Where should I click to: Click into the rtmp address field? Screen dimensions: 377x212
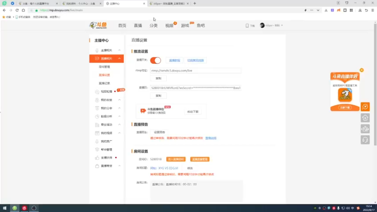point(196,71)
